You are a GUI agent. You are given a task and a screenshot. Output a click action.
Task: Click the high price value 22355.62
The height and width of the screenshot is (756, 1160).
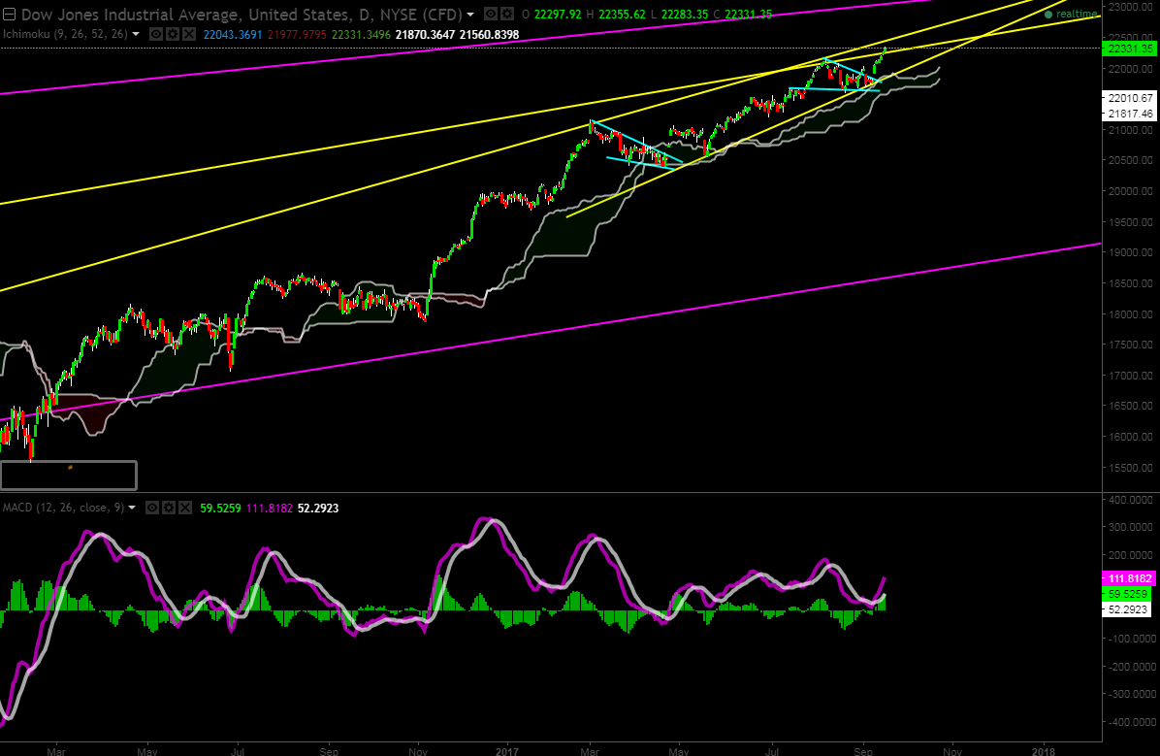pyautogui.click(x=622, y=14)
